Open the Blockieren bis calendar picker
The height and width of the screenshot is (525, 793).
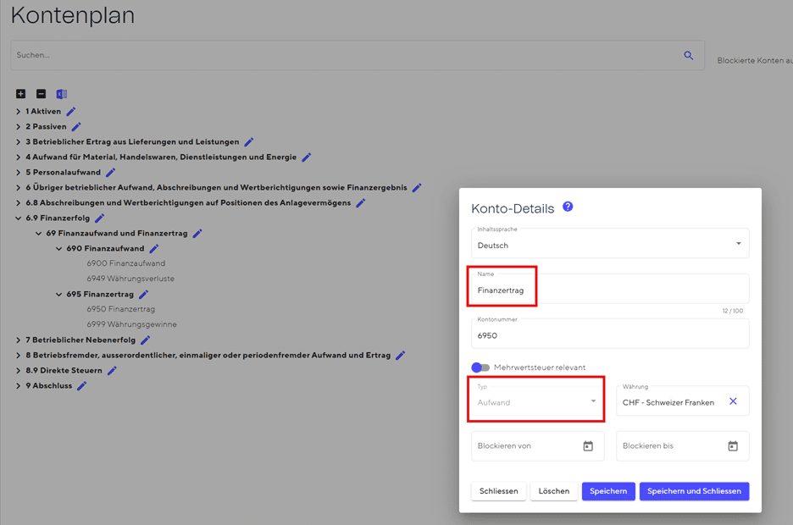click(733, 446)
